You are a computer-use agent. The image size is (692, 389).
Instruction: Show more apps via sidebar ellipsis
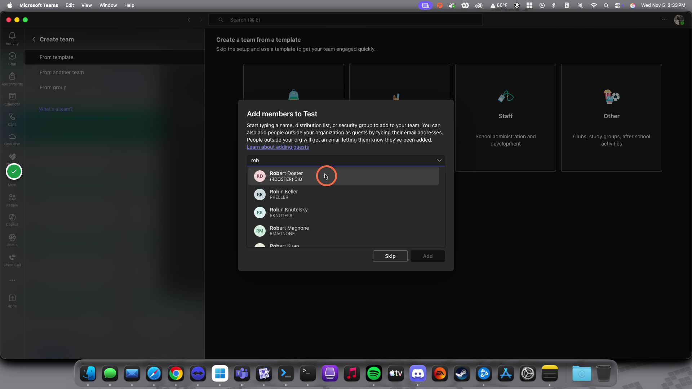[12, 280]
